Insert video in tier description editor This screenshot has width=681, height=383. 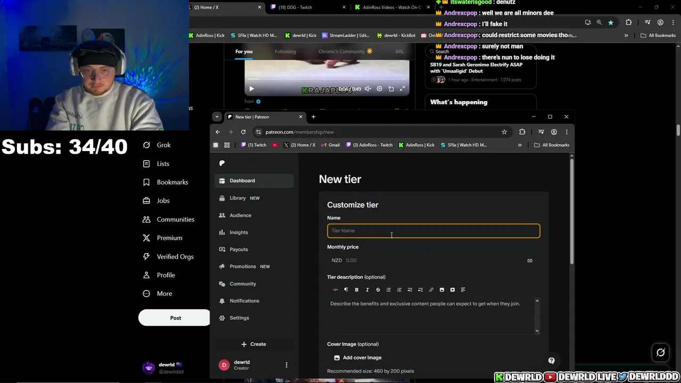[x=452, y=290]
